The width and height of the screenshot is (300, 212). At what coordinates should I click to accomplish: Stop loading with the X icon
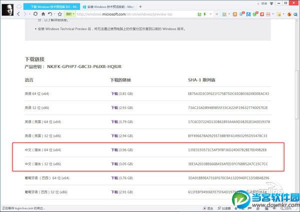[217, 14]
